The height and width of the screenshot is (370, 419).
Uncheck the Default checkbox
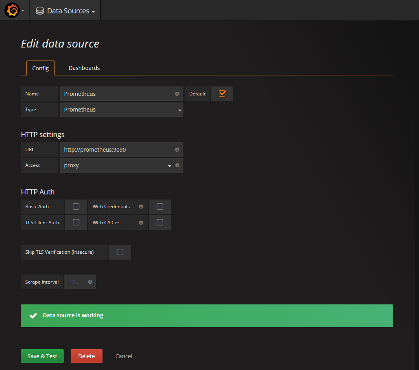pos(222,93)
